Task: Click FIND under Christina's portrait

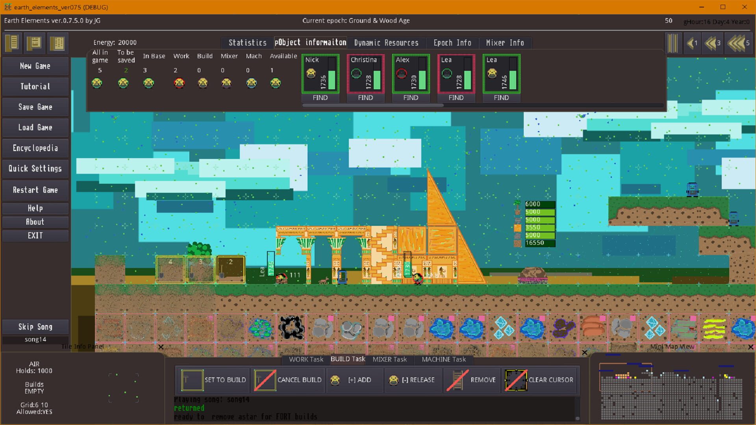Action: point(365,98)
